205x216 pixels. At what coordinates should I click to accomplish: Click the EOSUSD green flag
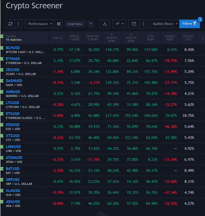[2, 125]
